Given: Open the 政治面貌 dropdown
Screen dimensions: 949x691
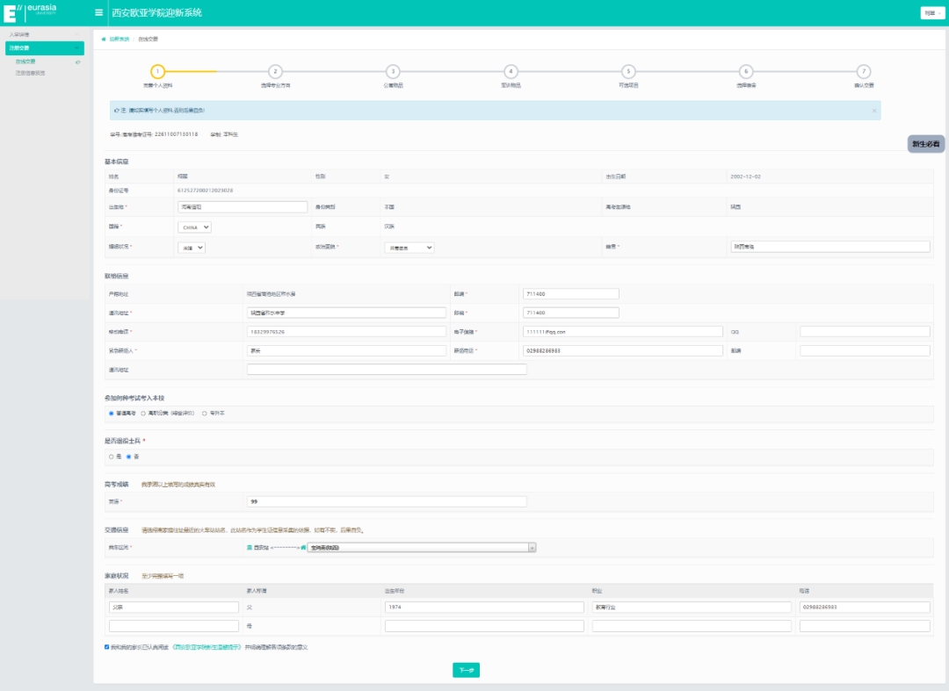Looking at the screenshot, I should pyautogui.click(x=409, y=248).
